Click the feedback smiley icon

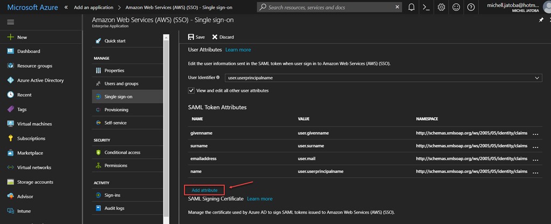pos(456,7)
